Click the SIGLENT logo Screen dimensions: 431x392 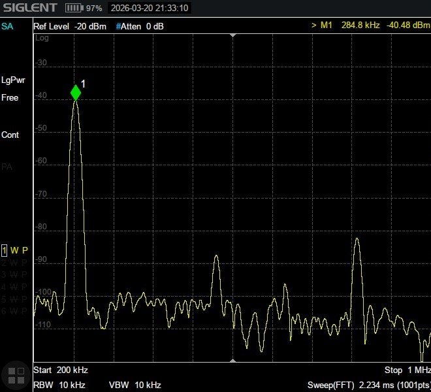coord(30,7)
